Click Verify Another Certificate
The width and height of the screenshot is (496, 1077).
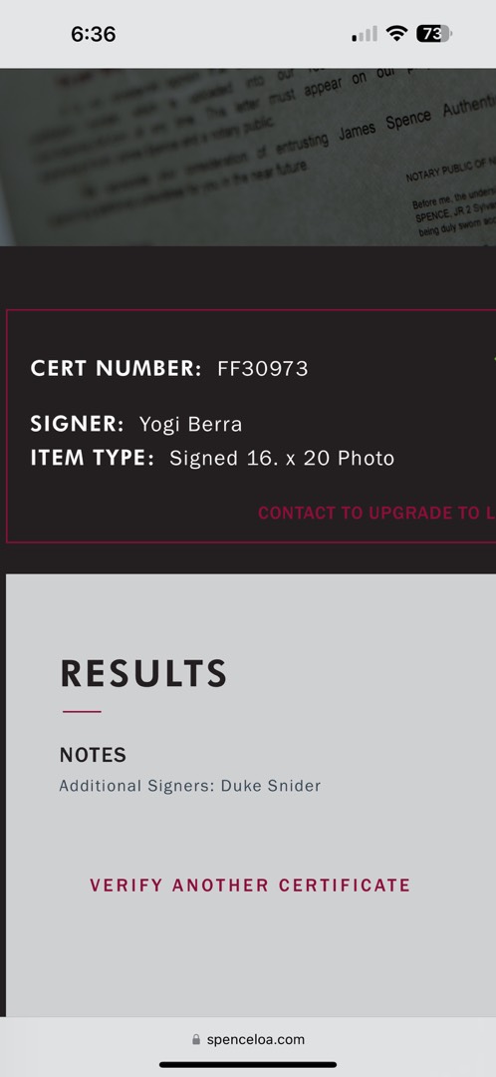[x=250, y=885]
